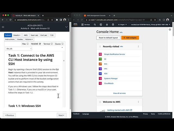Click the AWS console page vertical scrollbar
Screen dimensions: 174x131
173,29
